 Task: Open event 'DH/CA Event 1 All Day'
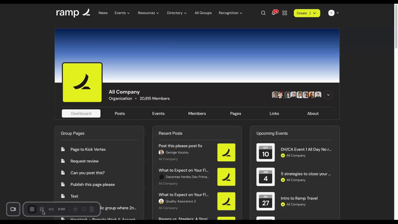click(x=306, y=149)
